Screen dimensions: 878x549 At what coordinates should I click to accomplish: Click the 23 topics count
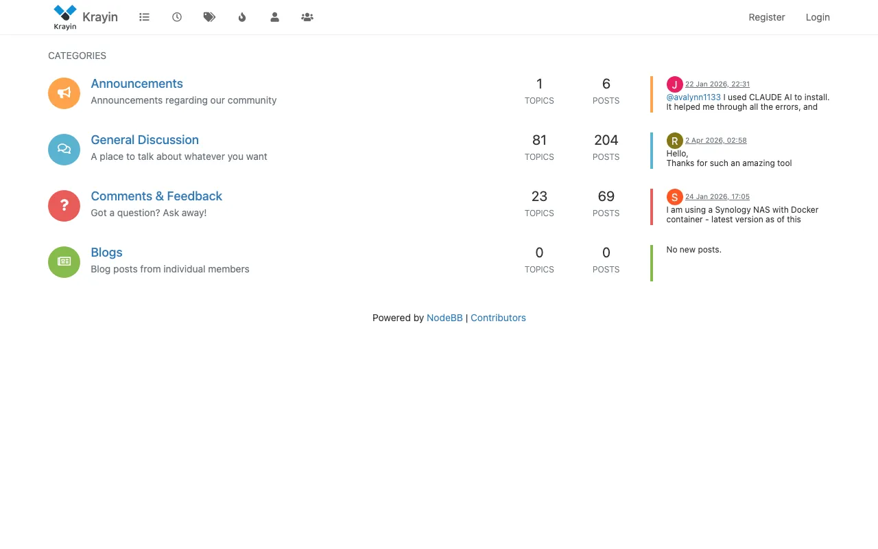(539, 196)
